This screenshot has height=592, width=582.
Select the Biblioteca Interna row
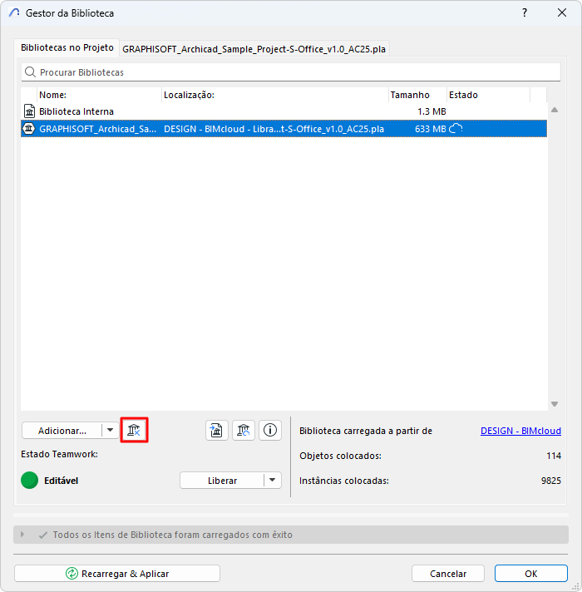pyautogui.click(x=284, y=111)
